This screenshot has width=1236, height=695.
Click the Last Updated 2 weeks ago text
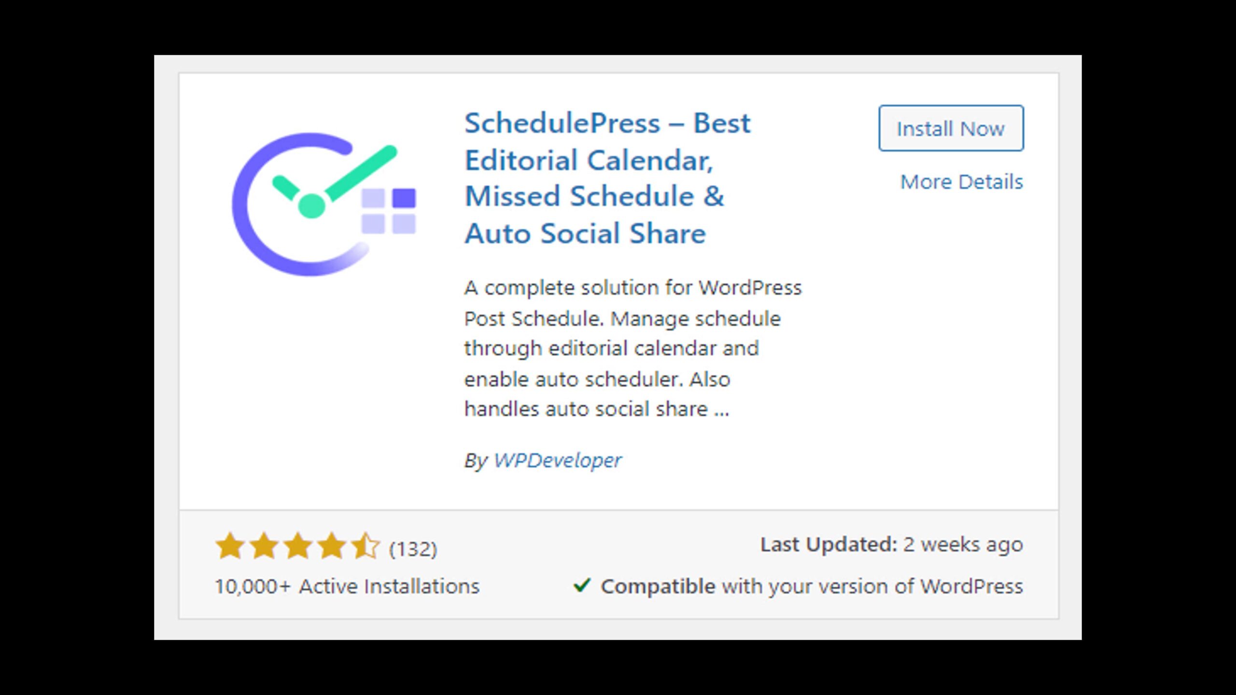[x=891, y=544]
